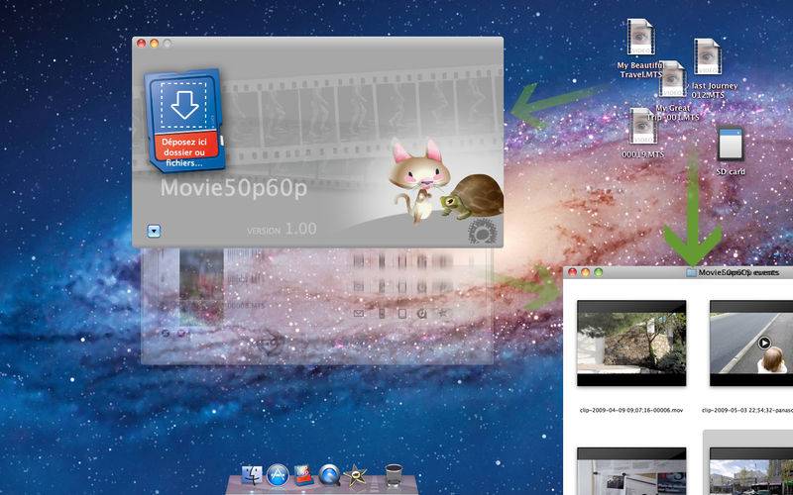Select the street scene thumbnail in events window
The height and width of the screenshot is (495, 793).
(751, 471)
